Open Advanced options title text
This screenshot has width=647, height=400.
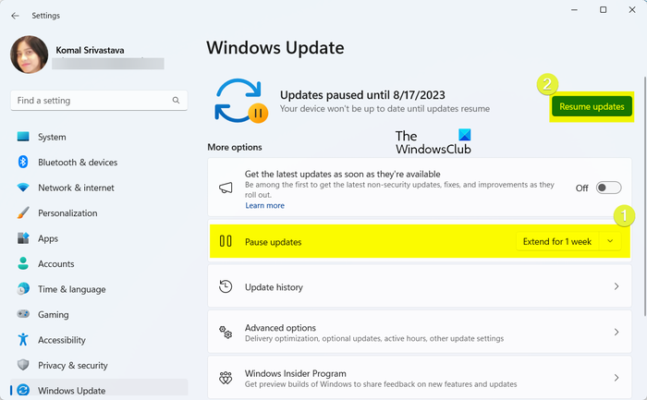(280, 327)
